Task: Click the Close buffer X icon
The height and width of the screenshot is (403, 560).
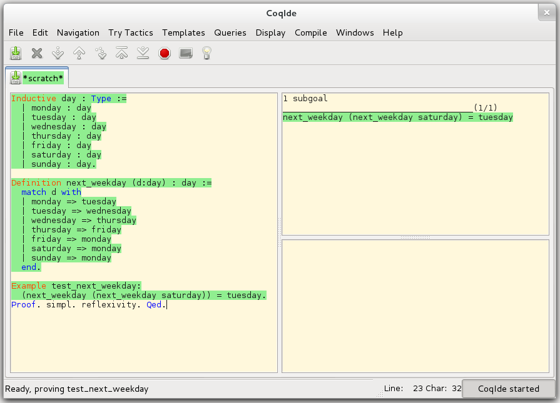Action: pos(37,54)
